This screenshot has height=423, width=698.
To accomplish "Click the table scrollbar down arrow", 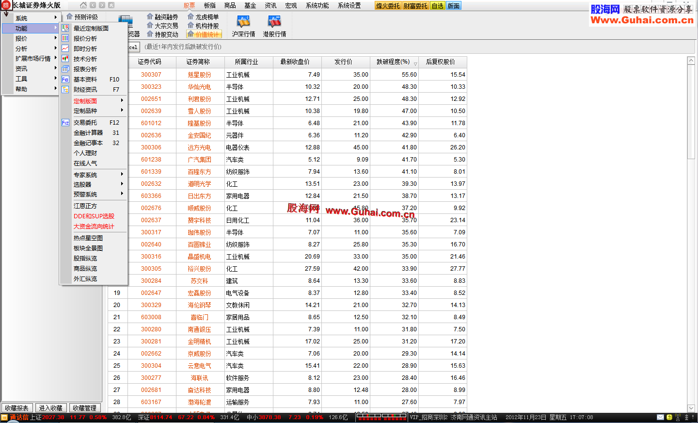I will (691, 408).
